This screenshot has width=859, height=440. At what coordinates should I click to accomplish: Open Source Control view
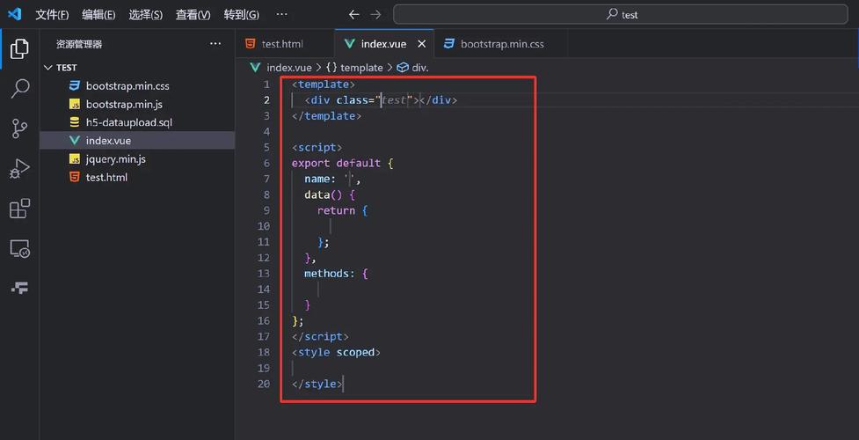point(19,128)
